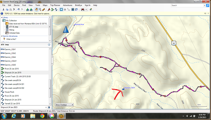This screenshot has width=211, height=120.
Task: Open the Search field dropdown arrow
Action: point(205,6)
